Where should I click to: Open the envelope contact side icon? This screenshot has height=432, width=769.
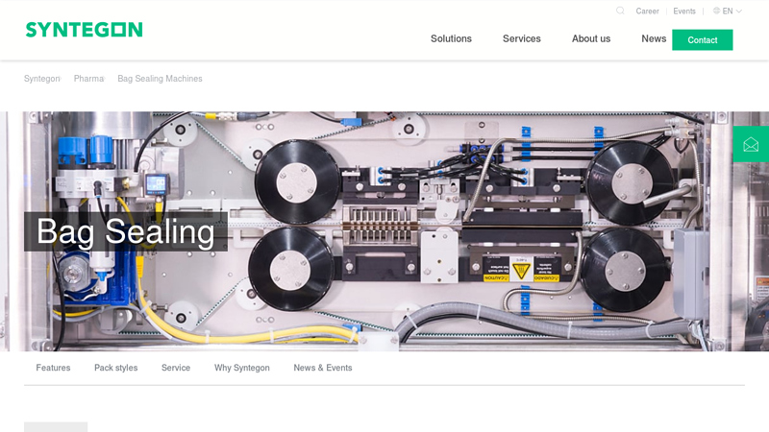[x=751, y=144]
